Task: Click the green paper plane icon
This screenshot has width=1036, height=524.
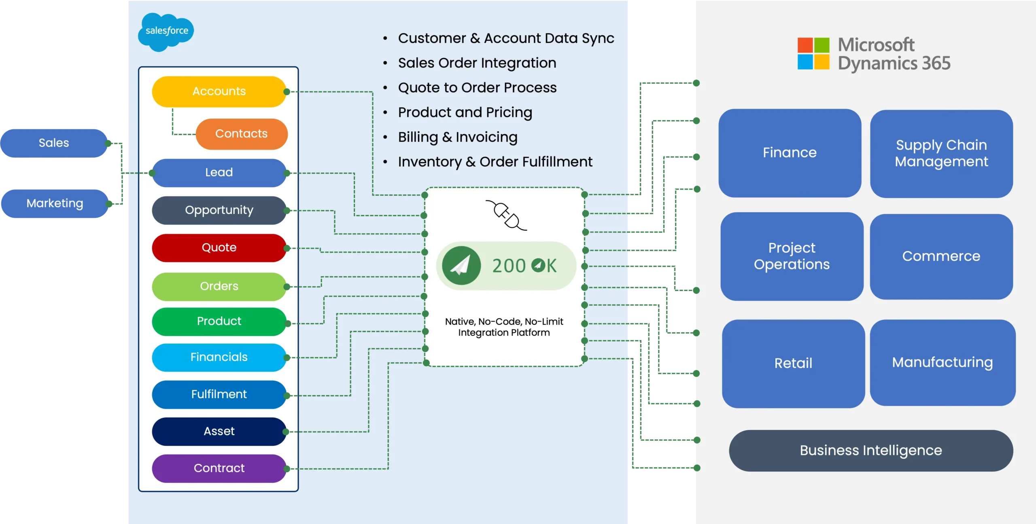Action: [x=461, y=266]
